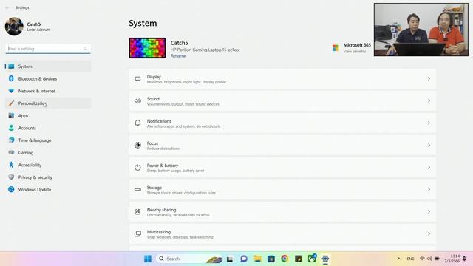Viewport: 473px width, 266px height.
Task: Click the search magnifier in Find a setting
Action: point(85,49)
